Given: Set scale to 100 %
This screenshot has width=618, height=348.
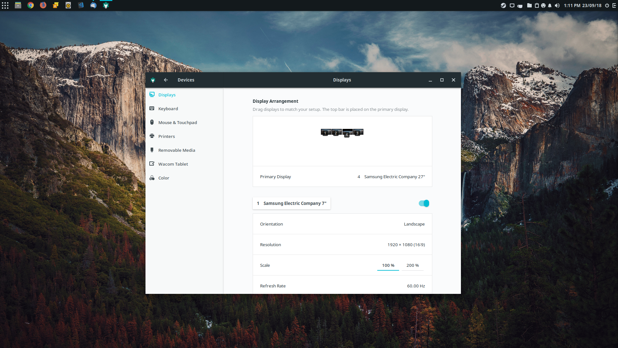Looking at the screenshot, I should 388,265.
